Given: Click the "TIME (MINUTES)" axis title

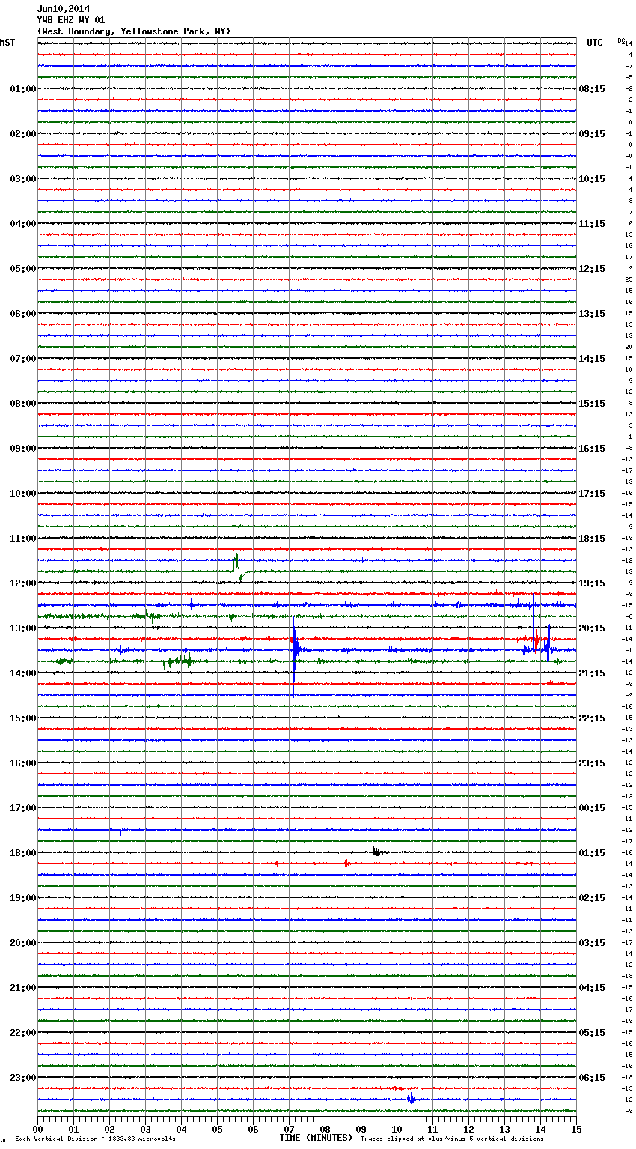Looking at the screenshot, I should click(316, 1138).
